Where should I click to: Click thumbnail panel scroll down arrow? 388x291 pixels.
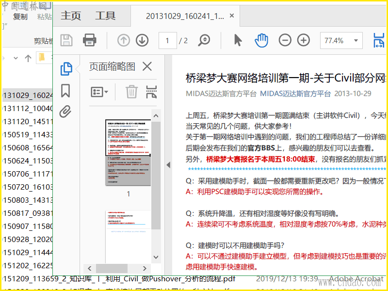pos(156,257)
